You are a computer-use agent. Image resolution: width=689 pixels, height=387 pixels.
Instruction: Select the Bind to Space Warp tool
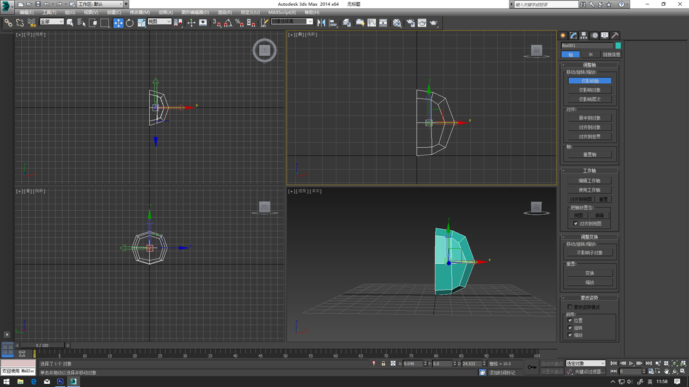point(31,23)
